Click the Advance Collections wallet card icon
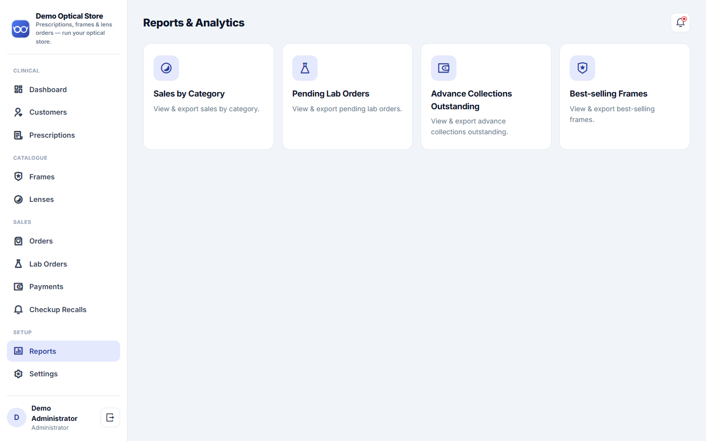Viewport: 706px width, 441px height. tap(444, 68)
